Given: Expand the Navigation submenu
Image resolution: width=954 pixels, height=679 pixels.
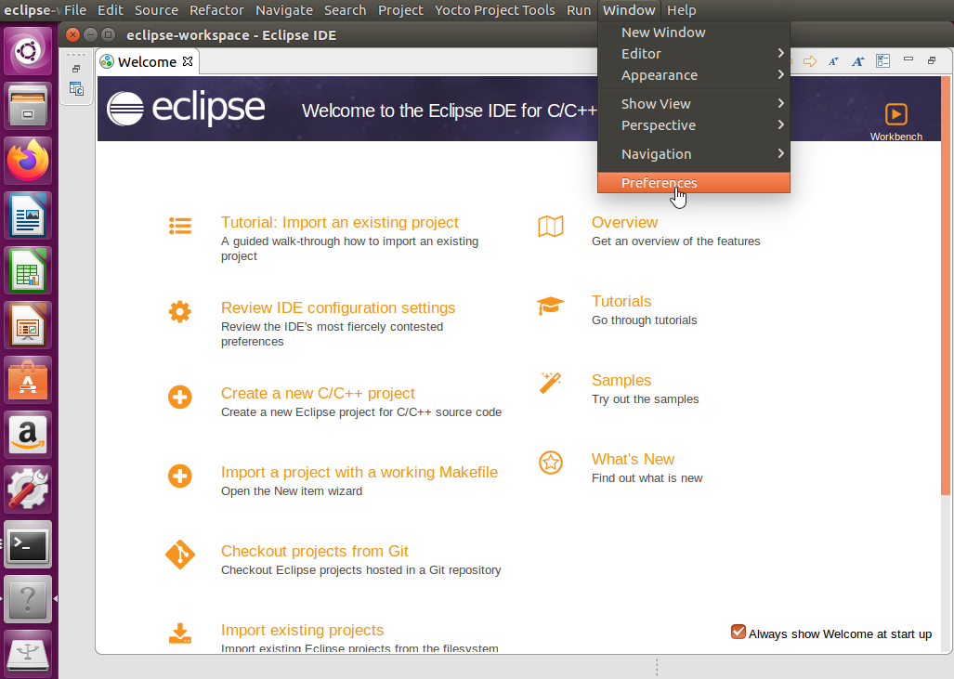Looking at the screenshot, I should pyautogui.click(x=694, y=154).
